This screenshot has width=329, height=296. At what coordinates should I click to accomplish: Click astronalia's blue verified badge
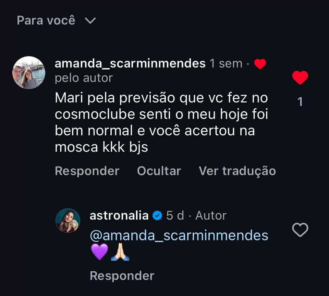(x=157, y=215)
